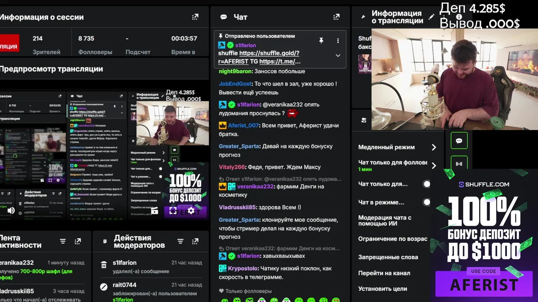Screen dimensions: 538x302
Task: Click the pin icon on the pinned message
Action: pyautogui.click(x=321, y=41)
